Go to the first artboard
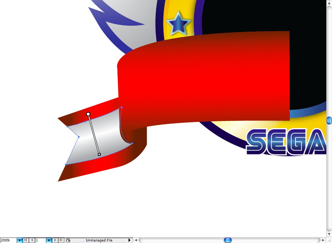Viewport: 332px width, 243px height. coord(25,240)
